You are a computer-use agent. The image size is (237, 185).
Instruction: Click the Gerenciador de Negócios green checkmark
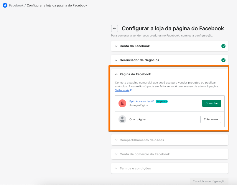point(223,60)
